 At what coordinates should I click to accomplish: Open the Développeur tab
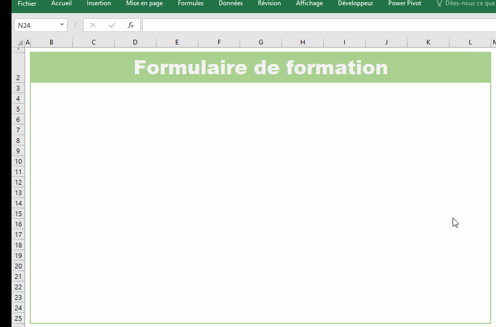point(355,4)
